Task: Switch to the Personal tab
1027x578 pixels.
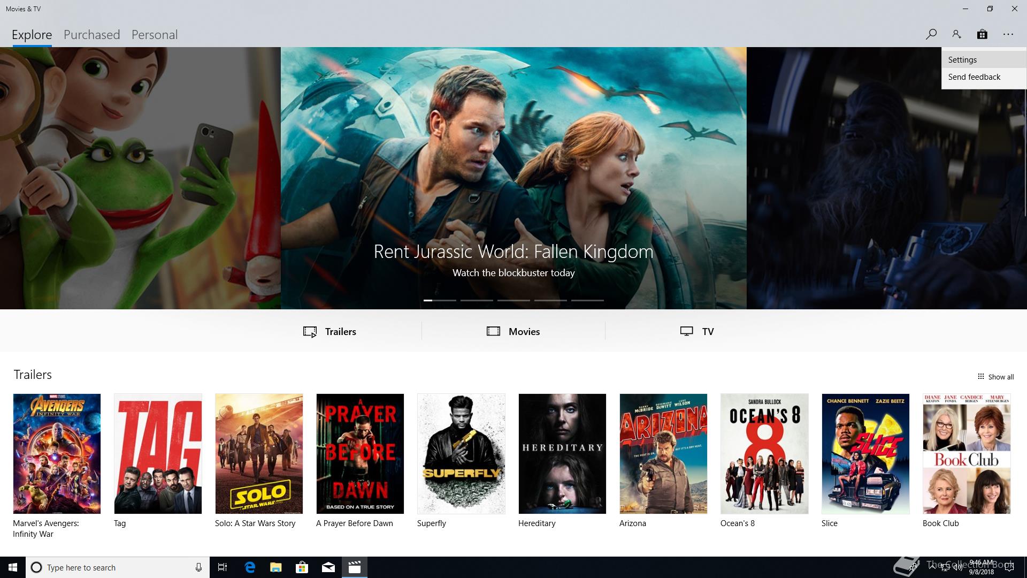Action: point(154,35)
